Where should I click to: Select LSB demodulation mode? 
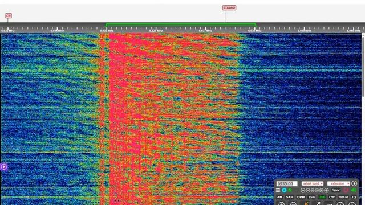coord(311,197)
